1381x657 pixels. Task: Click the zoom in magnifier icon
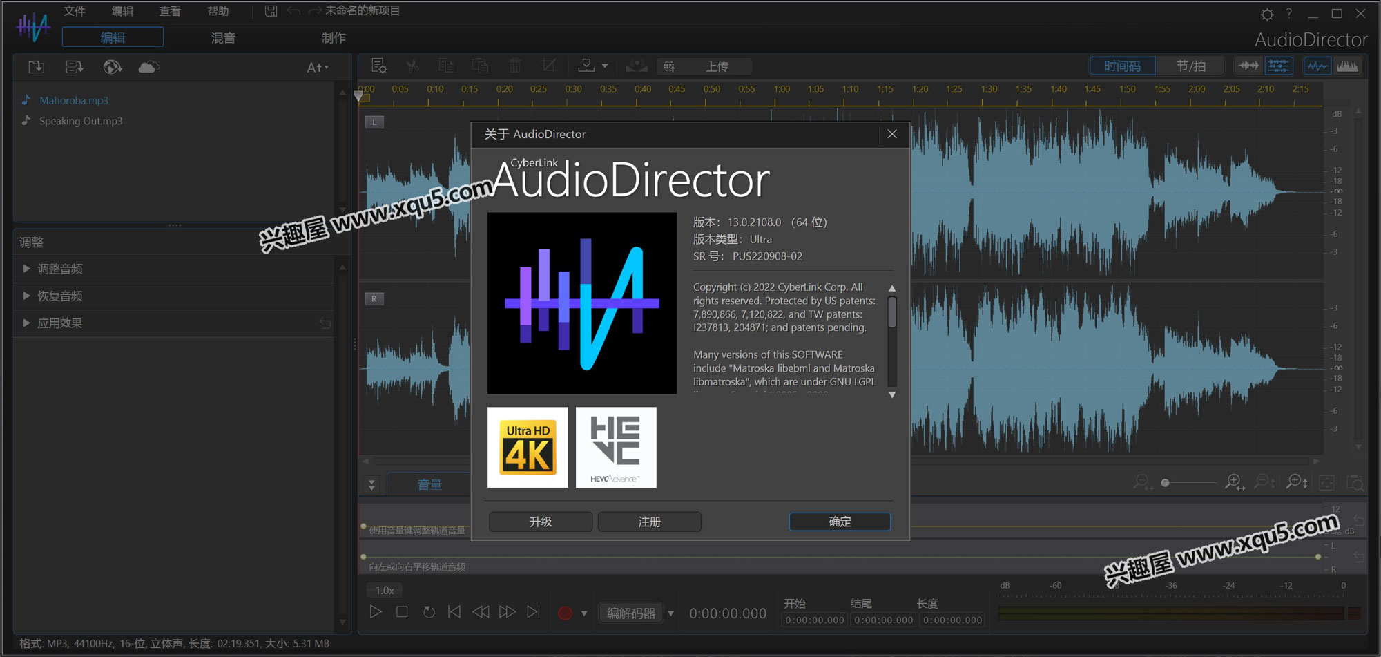tap(1234, 482)
